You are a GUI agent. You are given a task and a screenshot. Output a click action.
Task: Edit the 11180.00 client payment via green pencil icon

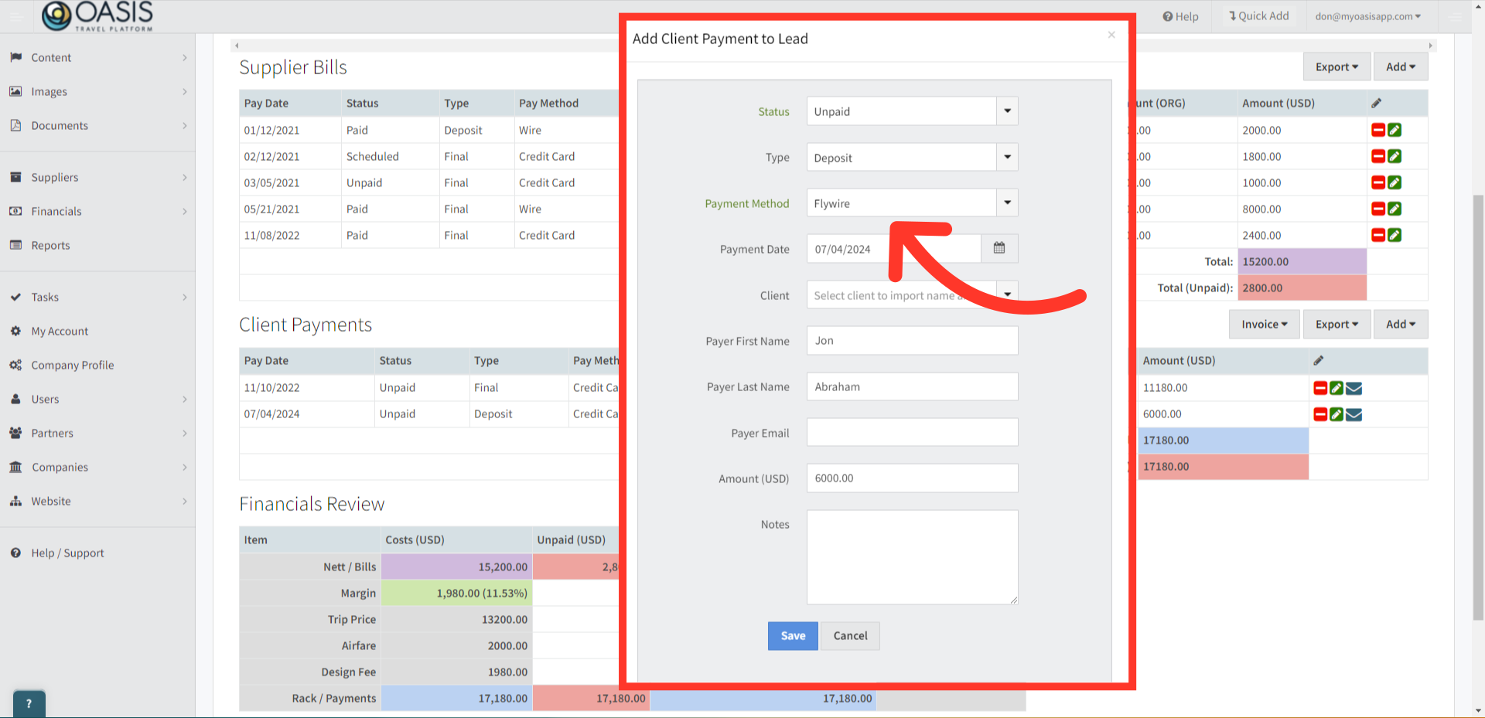pyautogui.click(x=1336, y=388)
